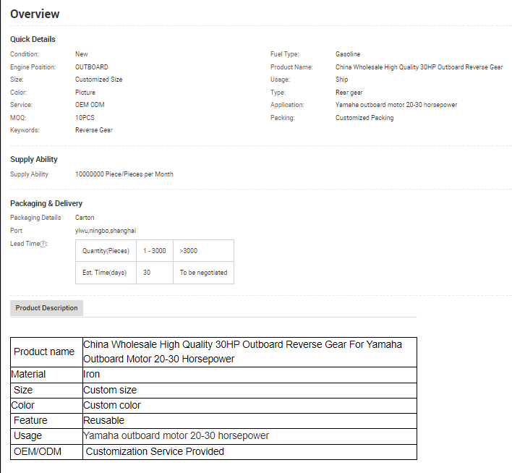Select the 'To be negotiated' cell

coord(203,273)
